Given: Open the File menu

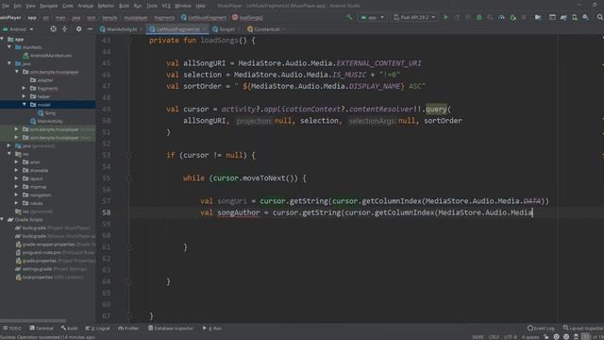Looking at the screenshot, I should pos(6,6).
